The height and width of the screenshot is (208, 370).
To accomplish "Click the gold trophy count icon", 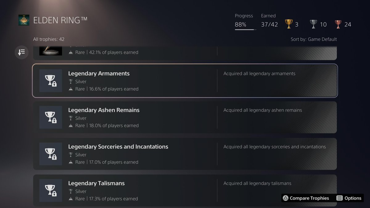I will tap(289, 24).
